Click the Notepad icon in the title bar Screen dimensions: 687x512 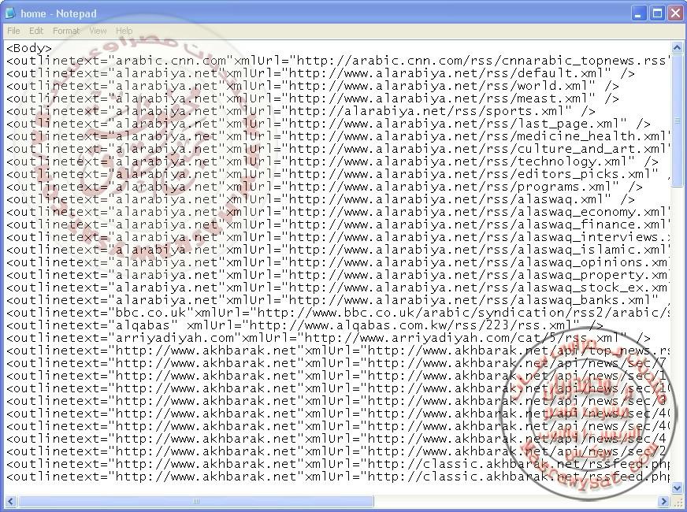[9, 13]
